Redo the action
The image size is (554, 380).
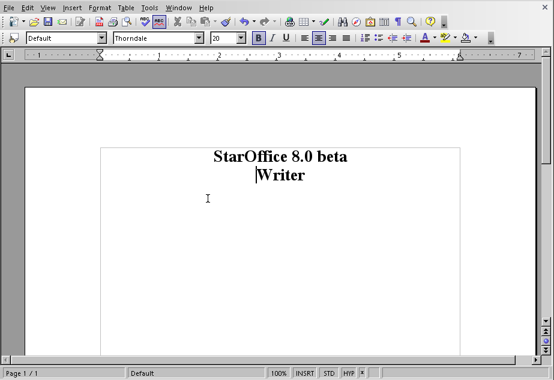tap(264, 22)
